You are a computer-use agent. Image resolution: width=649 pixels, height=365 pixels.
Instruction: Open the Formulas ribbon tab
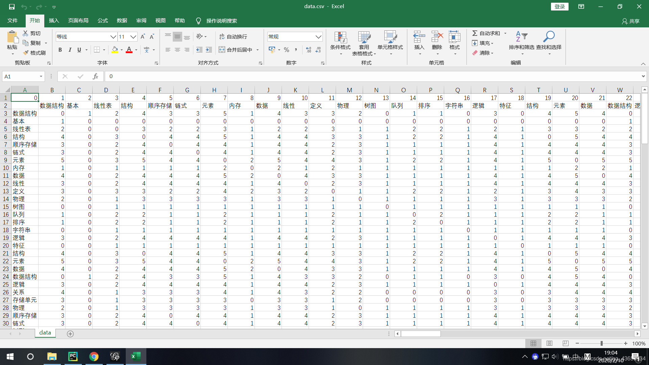click(x=102, y=21)
